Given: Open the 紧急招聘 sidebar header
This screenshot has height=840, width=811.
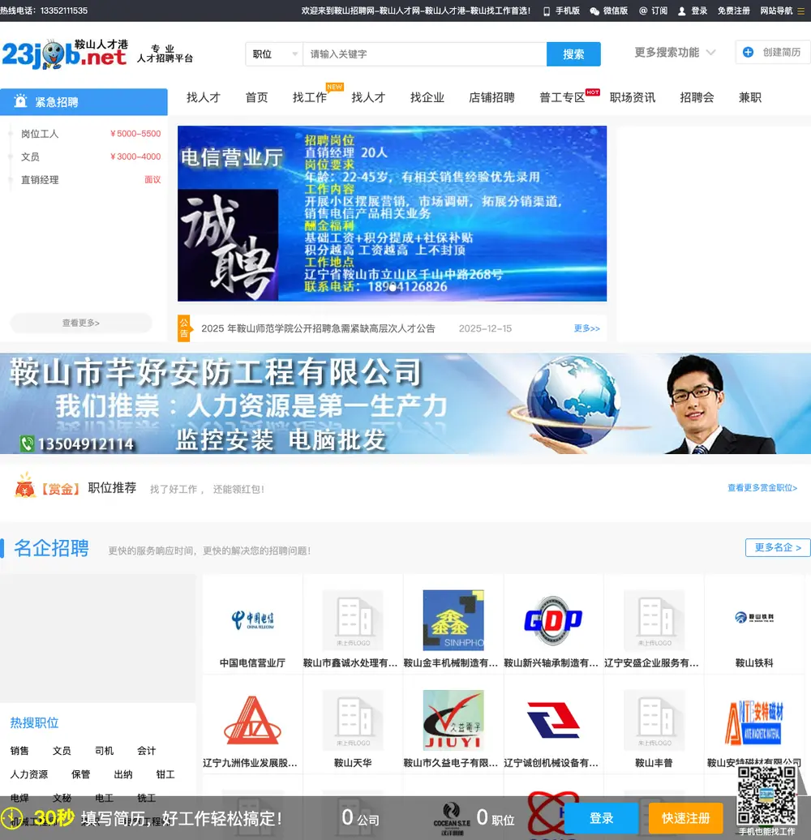Looking at the screenshot, I should [84, 102].
